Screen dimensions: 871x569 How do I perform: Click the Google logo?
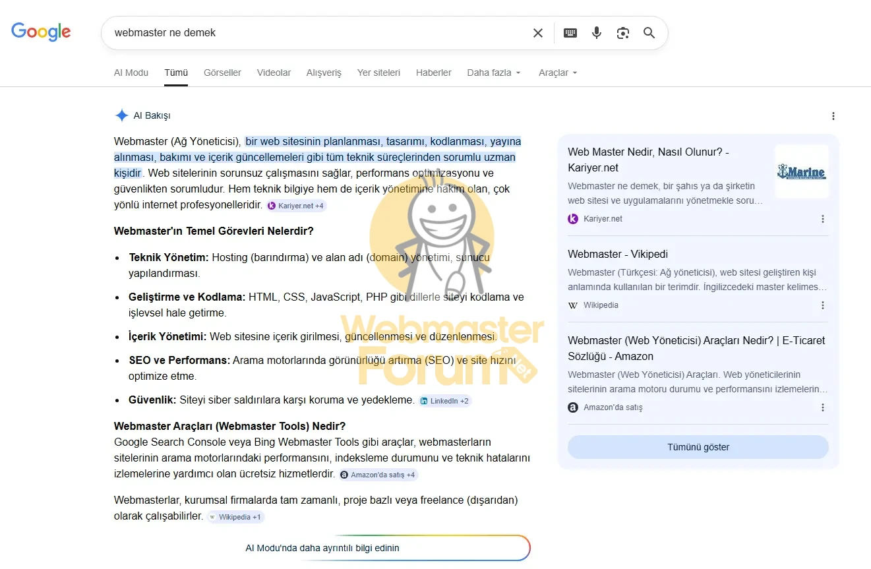(41, 32)
